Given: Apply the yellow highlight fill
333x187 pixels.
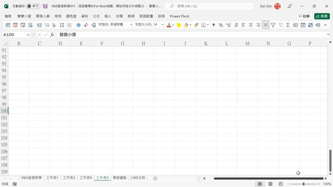Looking at the screenshot, I should (179, 25).
